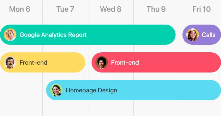This screenshot has width=221, height=116.
Task: Click the empty Monday cell below yellow Front-end
Action: click(x=21, y=90)
